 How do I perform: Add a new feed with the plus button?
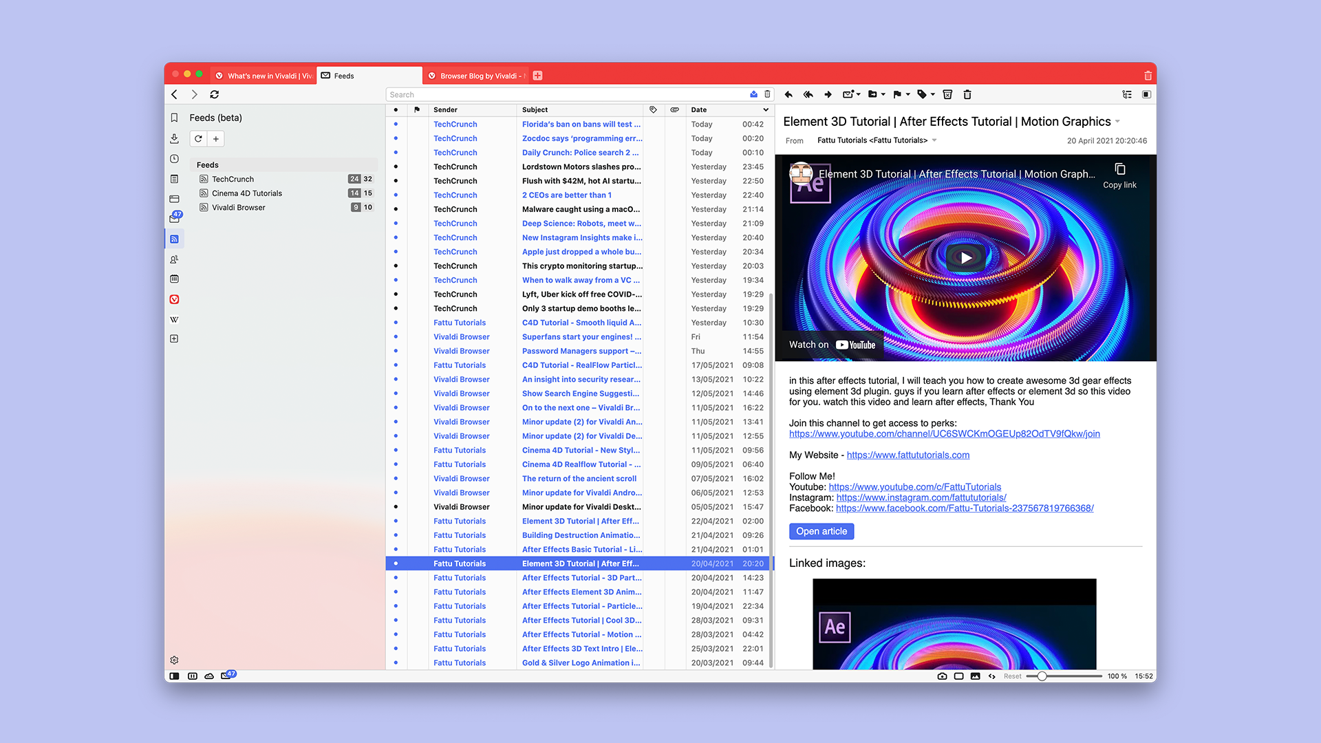pyautogui.click(x=216, y=138)
